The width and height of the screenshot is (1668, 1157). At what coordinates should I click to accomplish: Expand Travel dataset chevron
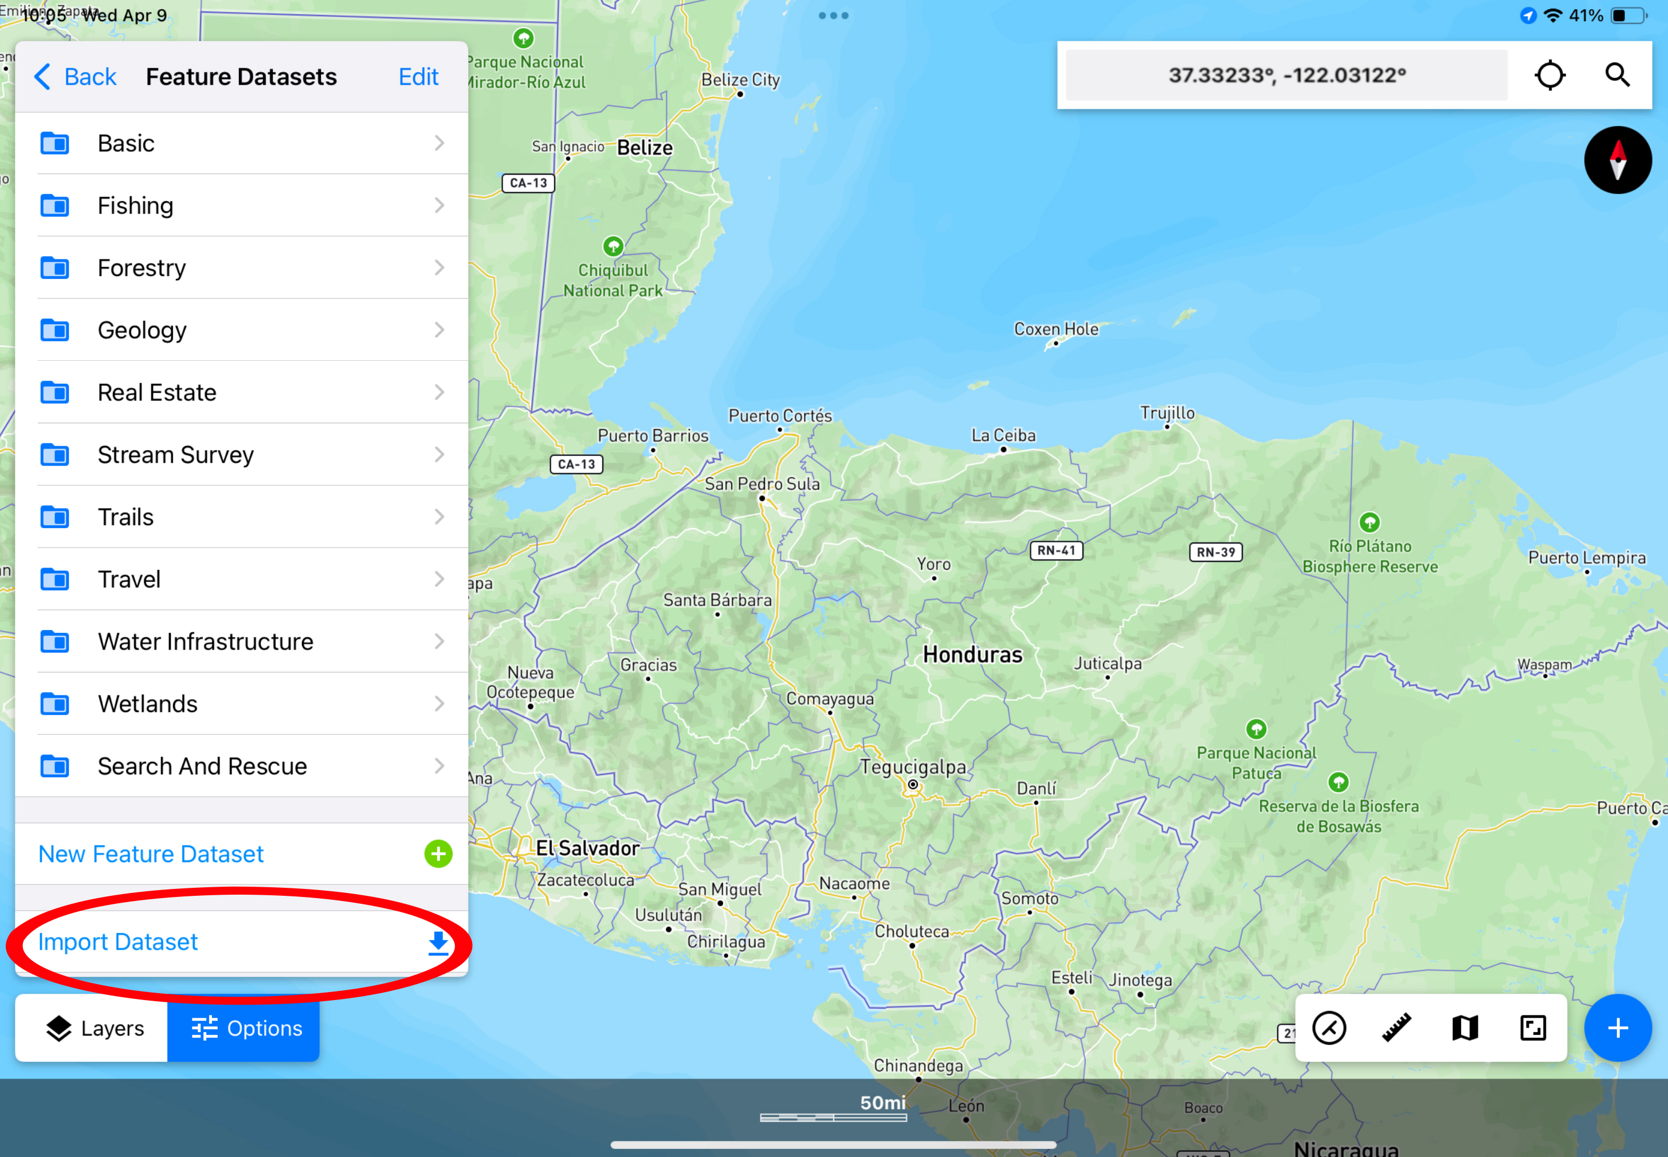439,580
